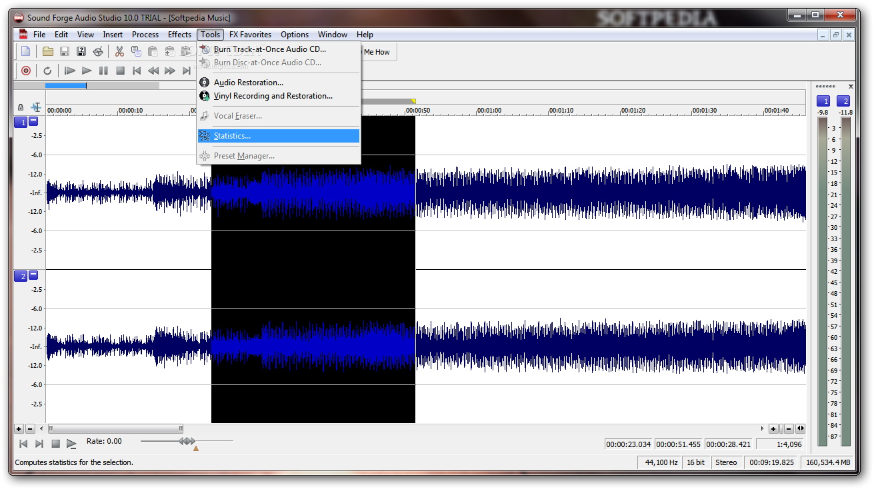874x489 pixels.
Task: Select channel 2 label button
Action: click(21, 276)
